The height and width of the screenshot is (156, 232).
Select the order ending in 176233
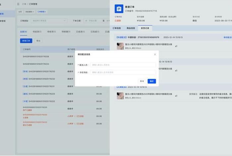click(x=39, y=71)
